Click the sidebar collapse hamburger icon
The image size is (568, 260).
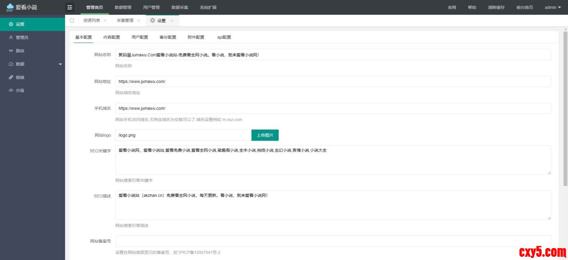70,7
